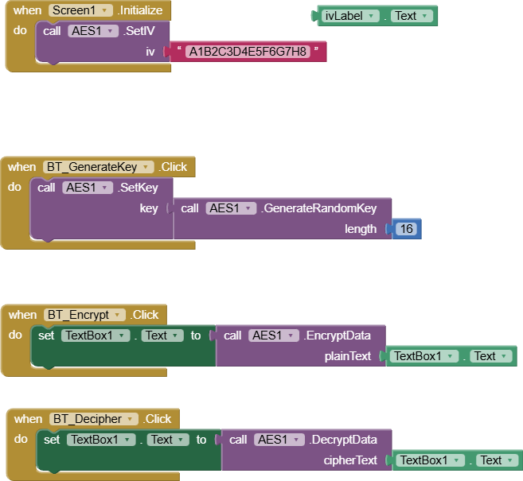This screenshot has width=523, height=481.
Task: Open AES1 dropdown in EncryptData block
Action: point(293,336)
